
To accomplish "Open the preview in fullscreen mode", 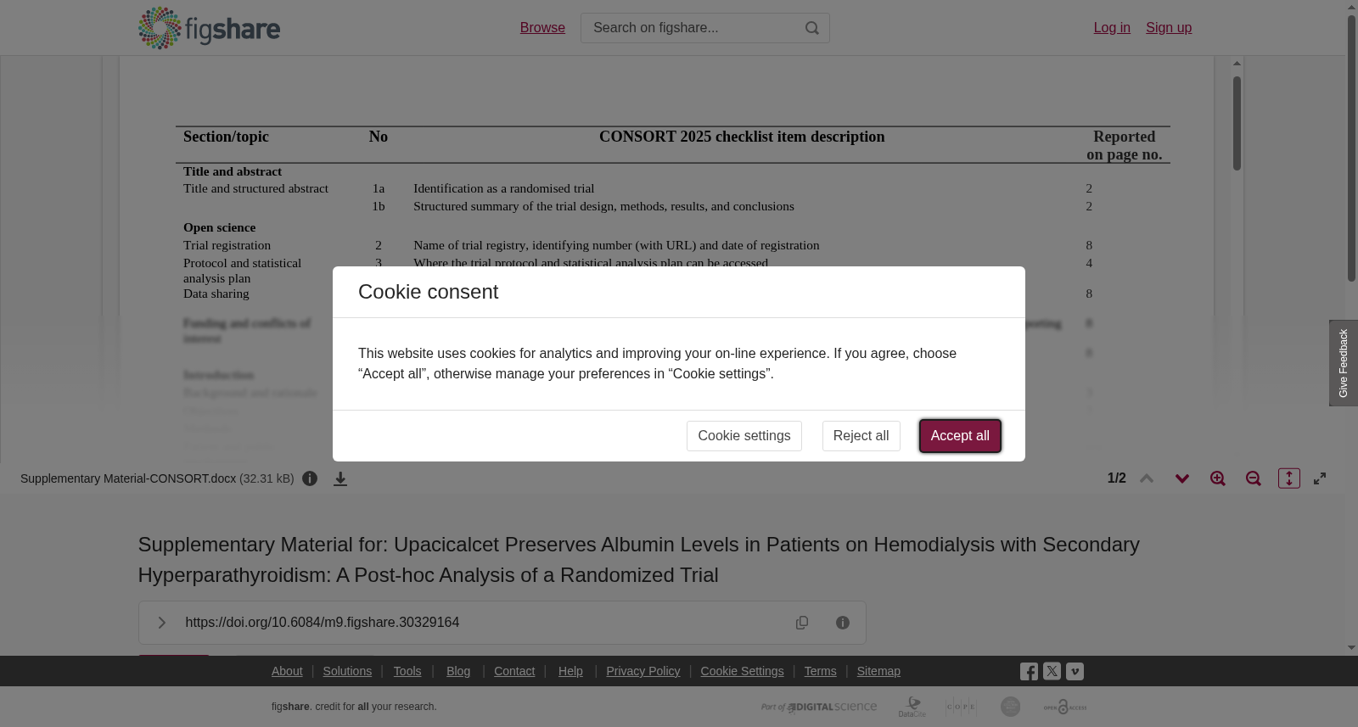I will click(1320, 478).
